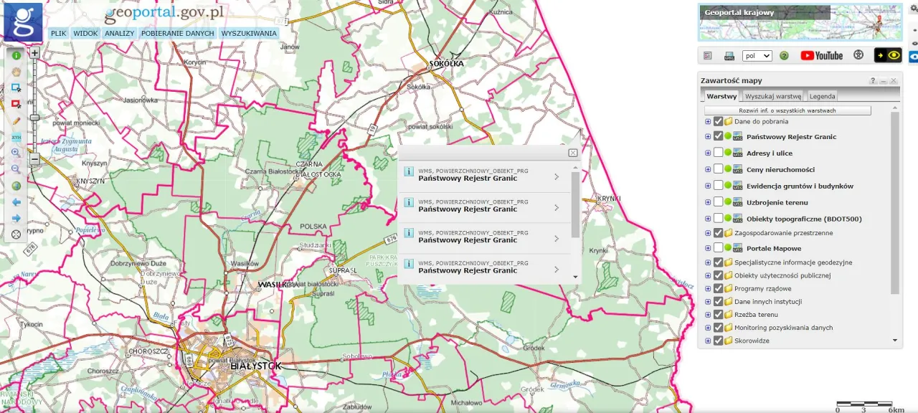Open the WYSZUKIWANIA menu
Image resolution: width=918 pixels, height=413 pixels.
[249, 33]
